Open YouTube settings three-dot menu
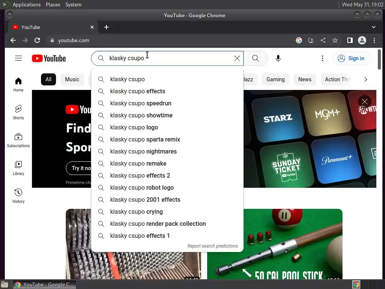The image size is (385, 289). (323, 58)
